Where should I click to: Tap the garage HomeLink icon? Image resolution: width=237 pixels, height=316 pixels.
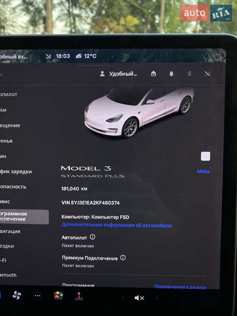point(154,73)
